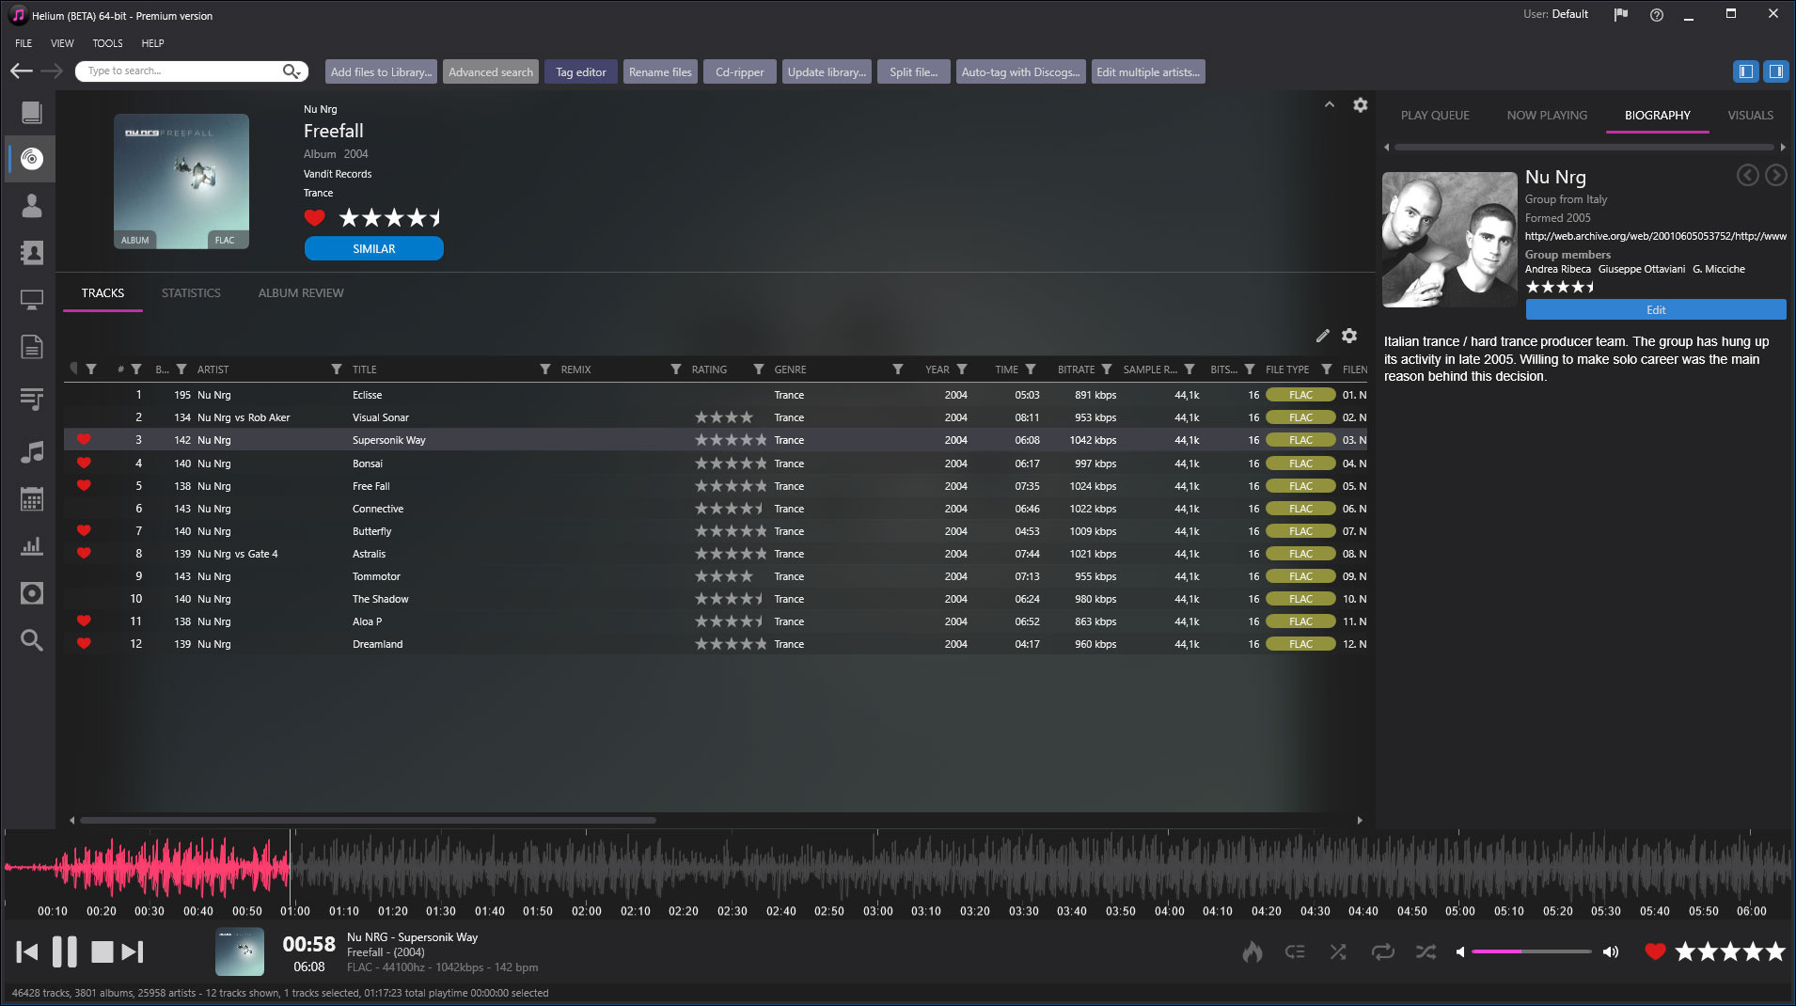Click the help question mark icon
1796x1006 pixels.
[1657, 15]
